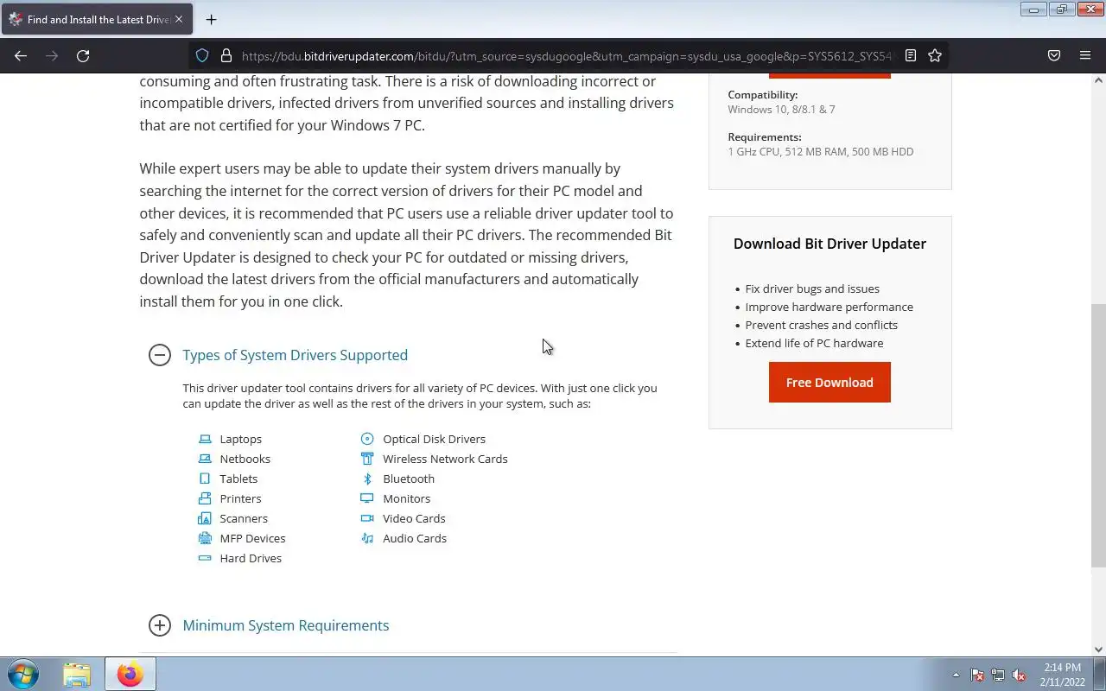Image resolution: width=1106 pixels, height=691 pixels.
Task: Click Types of System Drivers Supported heading
Action: coord(296,355)
